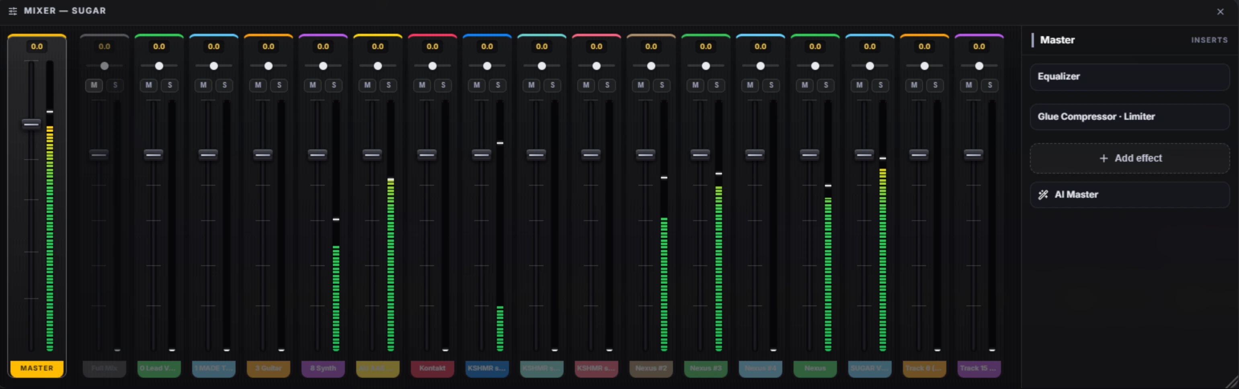The image size is (1239, 389).
Task: Solo the Nexus #2 track
Action: [x=662, y=85]
